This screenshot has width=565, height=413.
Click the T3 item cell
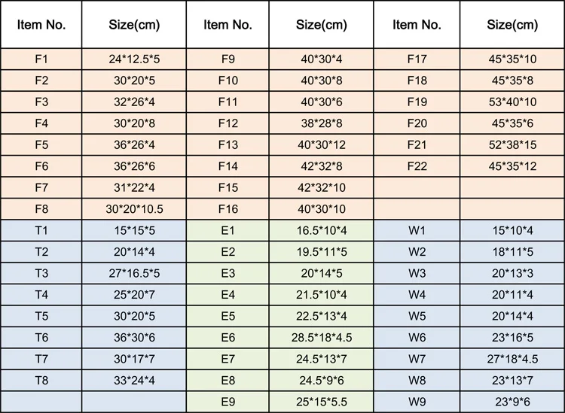pos(41,273)
